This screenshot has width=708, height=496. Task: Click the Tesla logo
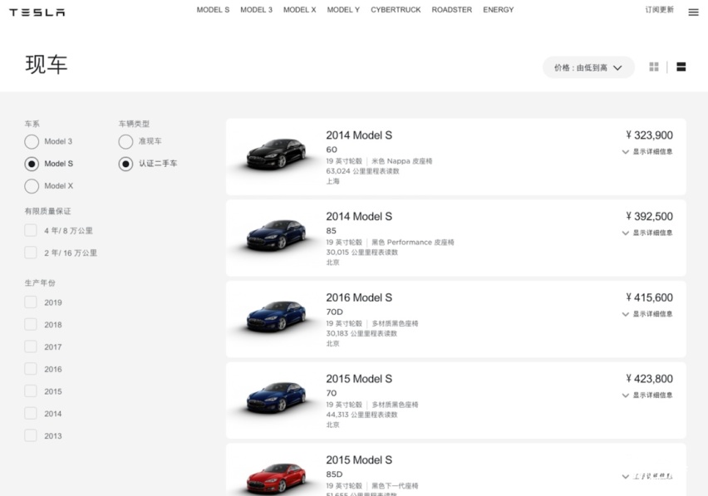pos(37,12)
